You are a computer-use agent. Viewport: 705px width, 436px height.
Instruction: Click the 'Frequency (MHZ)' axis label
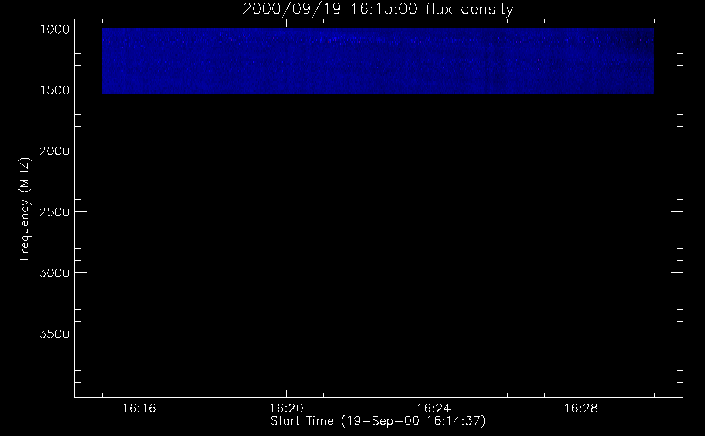click(25, 209)
